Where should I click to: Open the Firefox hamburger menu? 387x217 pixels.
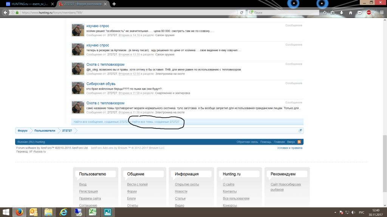point(382,12)
